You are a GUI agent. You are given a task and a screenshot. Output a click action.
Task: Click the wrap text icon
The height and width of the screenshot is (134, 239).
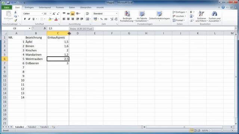click(87, 14)
